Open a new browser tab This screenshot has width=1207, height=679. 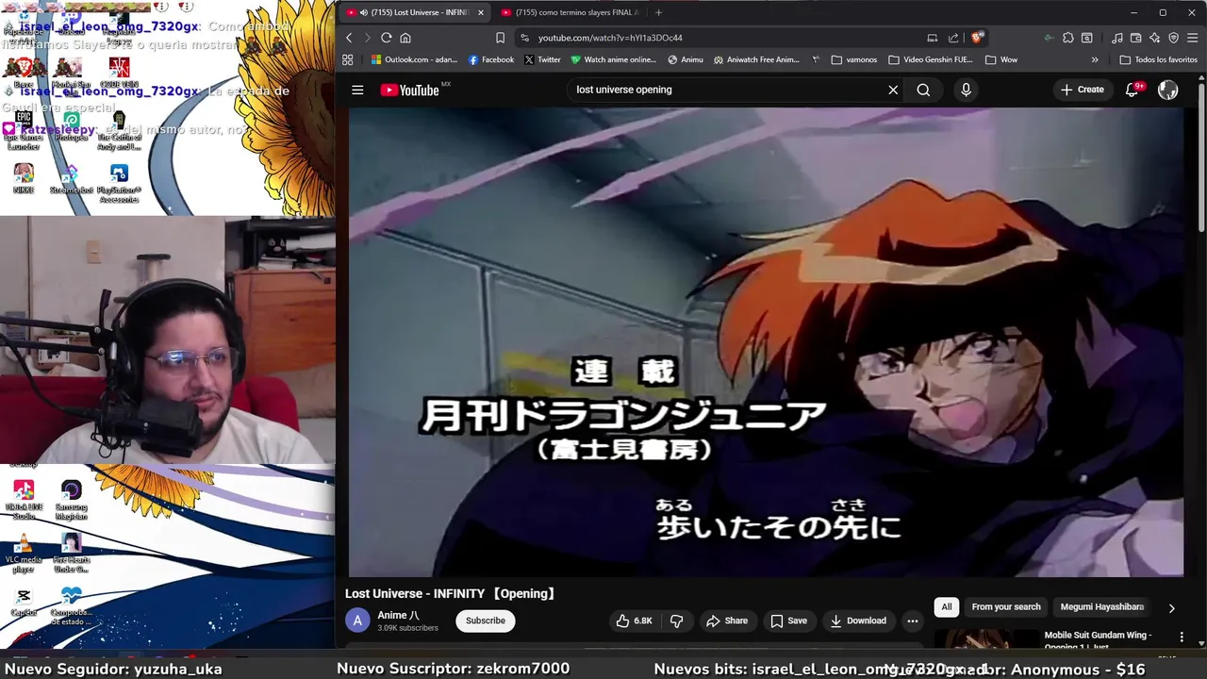[658, 12]
